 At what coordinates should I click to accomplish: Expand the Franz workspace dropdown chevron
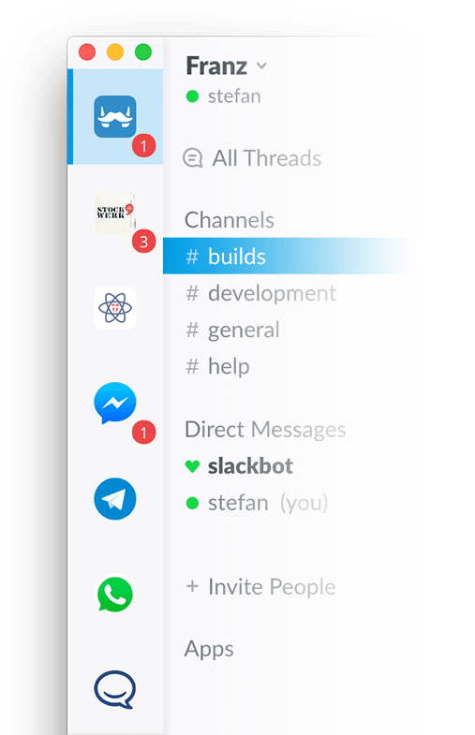point(261,66)
